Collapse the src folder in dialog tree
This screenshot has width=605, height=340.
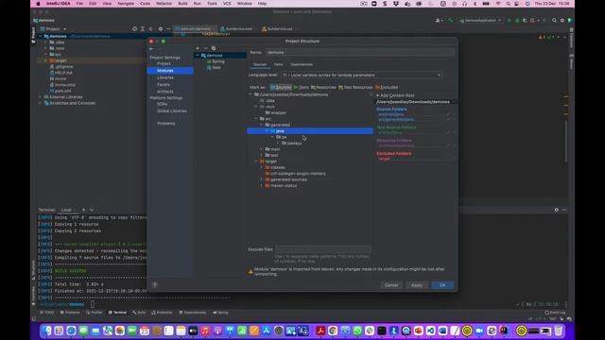pos(256,119)
